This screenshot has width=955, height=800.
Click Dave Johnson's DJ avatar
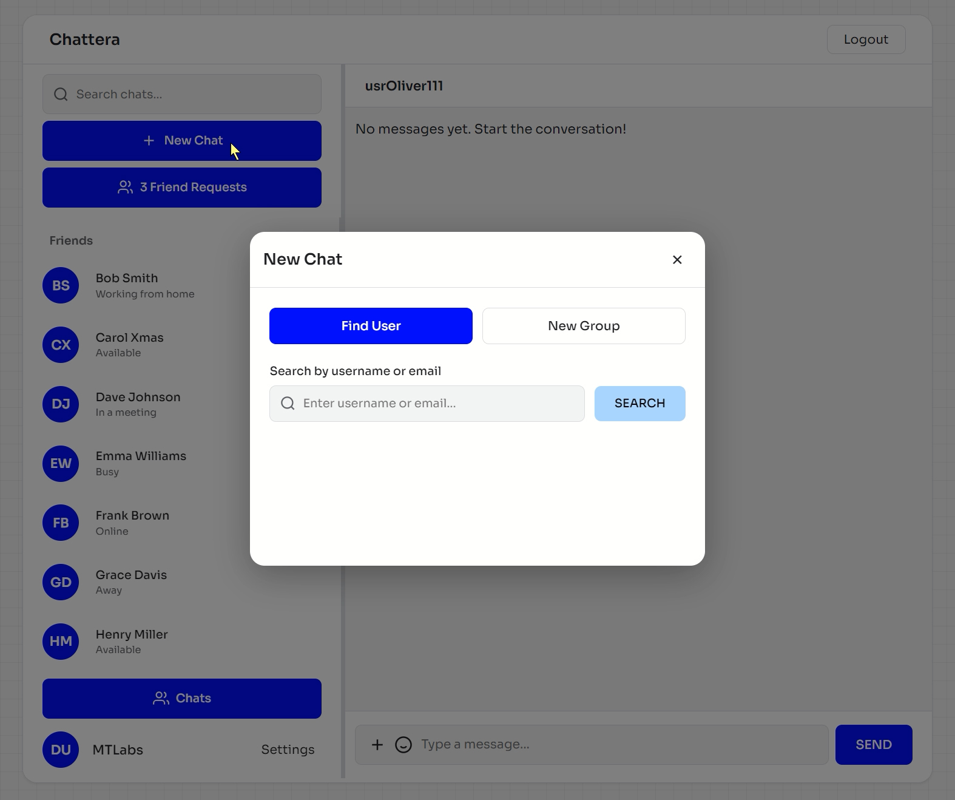click(x=61, y=404)
